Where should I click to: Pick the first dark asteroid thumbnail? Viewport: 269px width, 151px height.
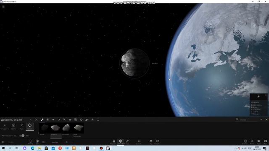[45, 128]
